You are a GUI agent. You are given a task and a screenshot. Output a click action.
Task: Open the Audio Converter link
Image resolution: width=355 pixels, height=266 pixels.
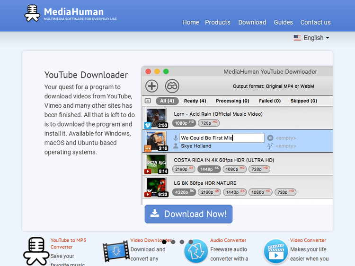pos(228,240)
